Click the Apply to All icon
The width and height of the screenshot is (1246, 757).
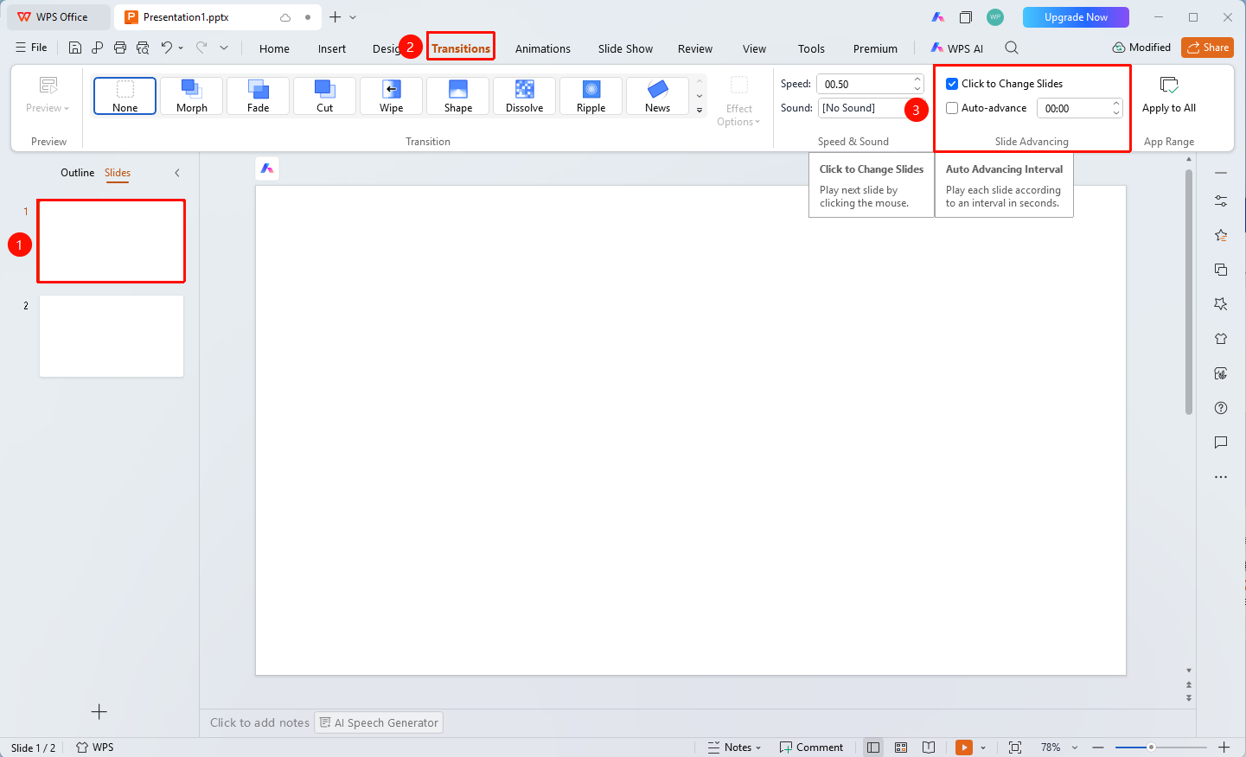(1169, 85)
